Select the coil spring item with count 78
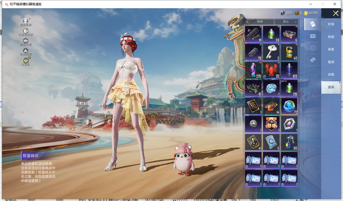Viewport: 343px width, 201px height. coord(253,52)
